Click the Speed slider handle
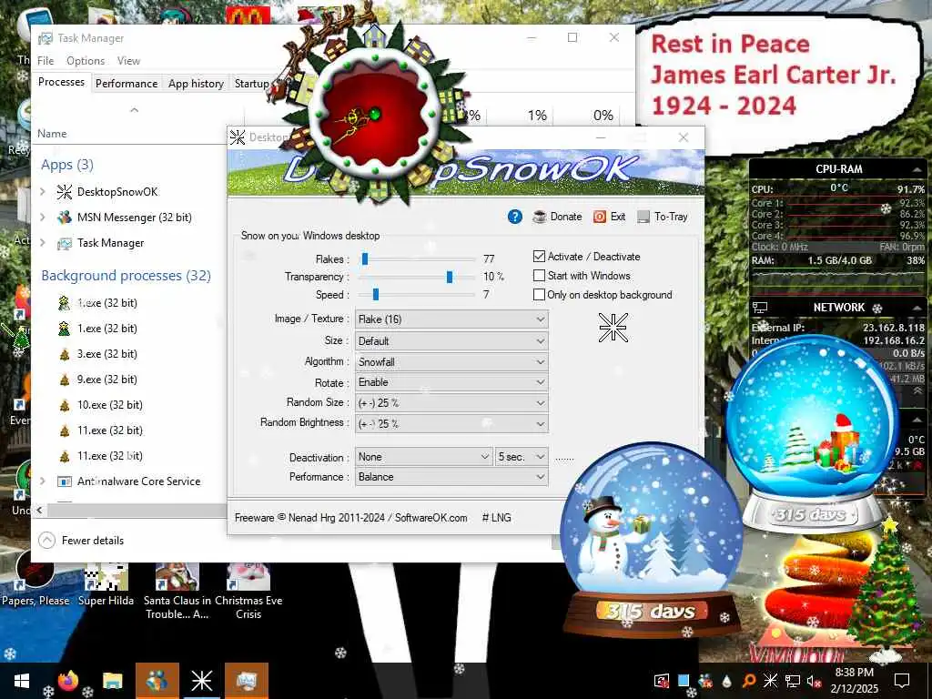Screen dimensions: 932x699 (376, 295)
